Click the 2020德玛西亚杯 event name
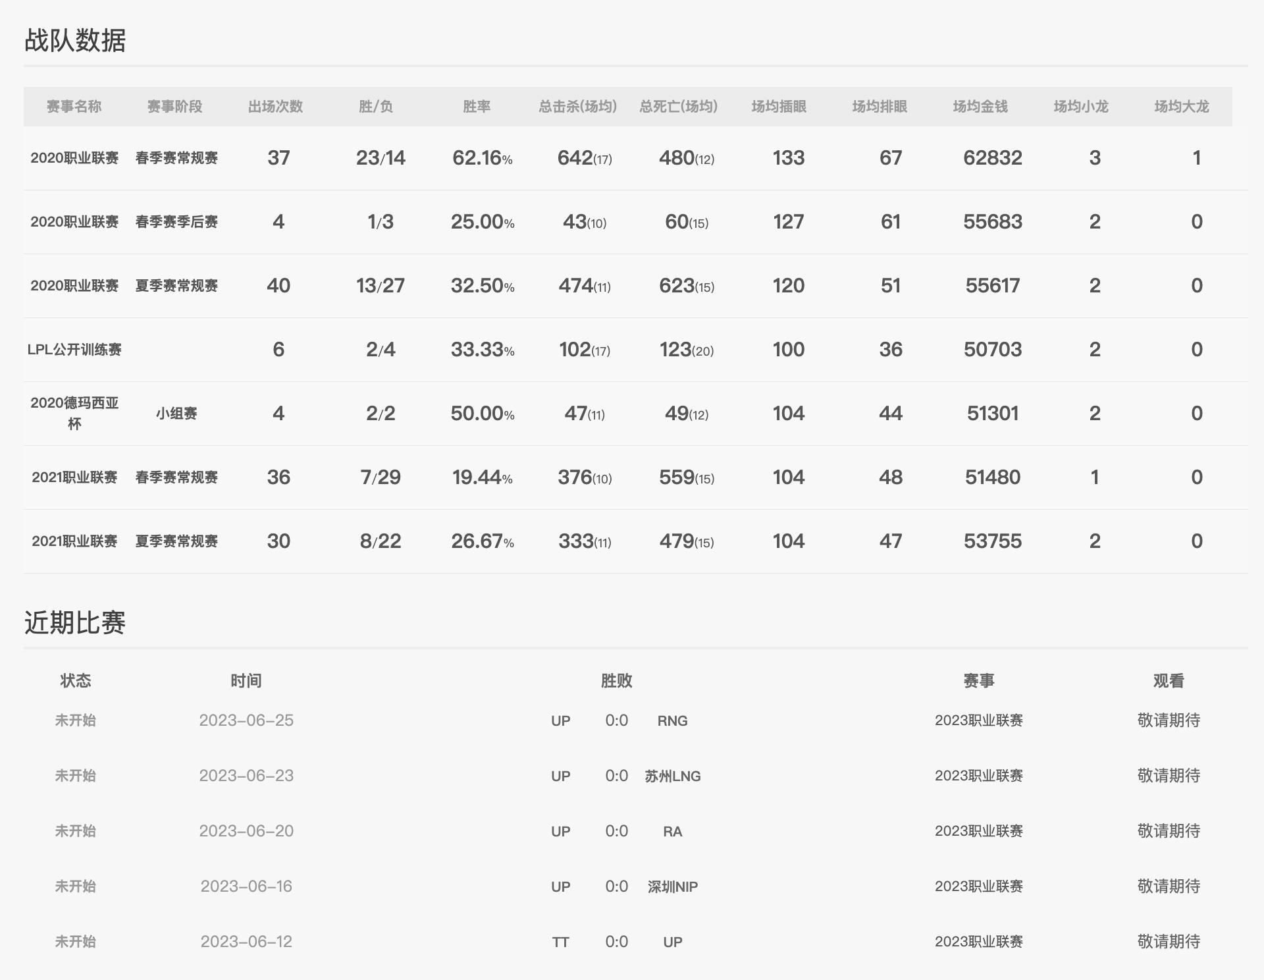The width and height of the screenshot is (1264, 980). click(x=74, y=413)
